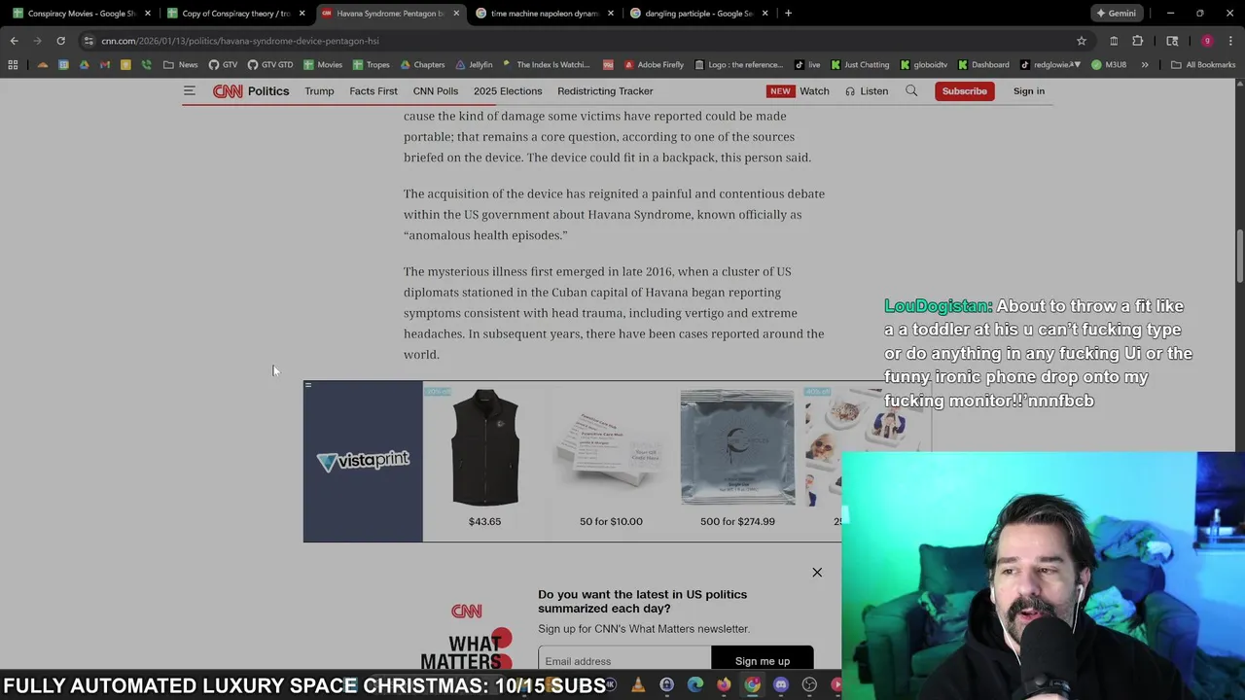Switch to dangling participle Google Search tab
1245x700 pixels.
click(698, 14)
